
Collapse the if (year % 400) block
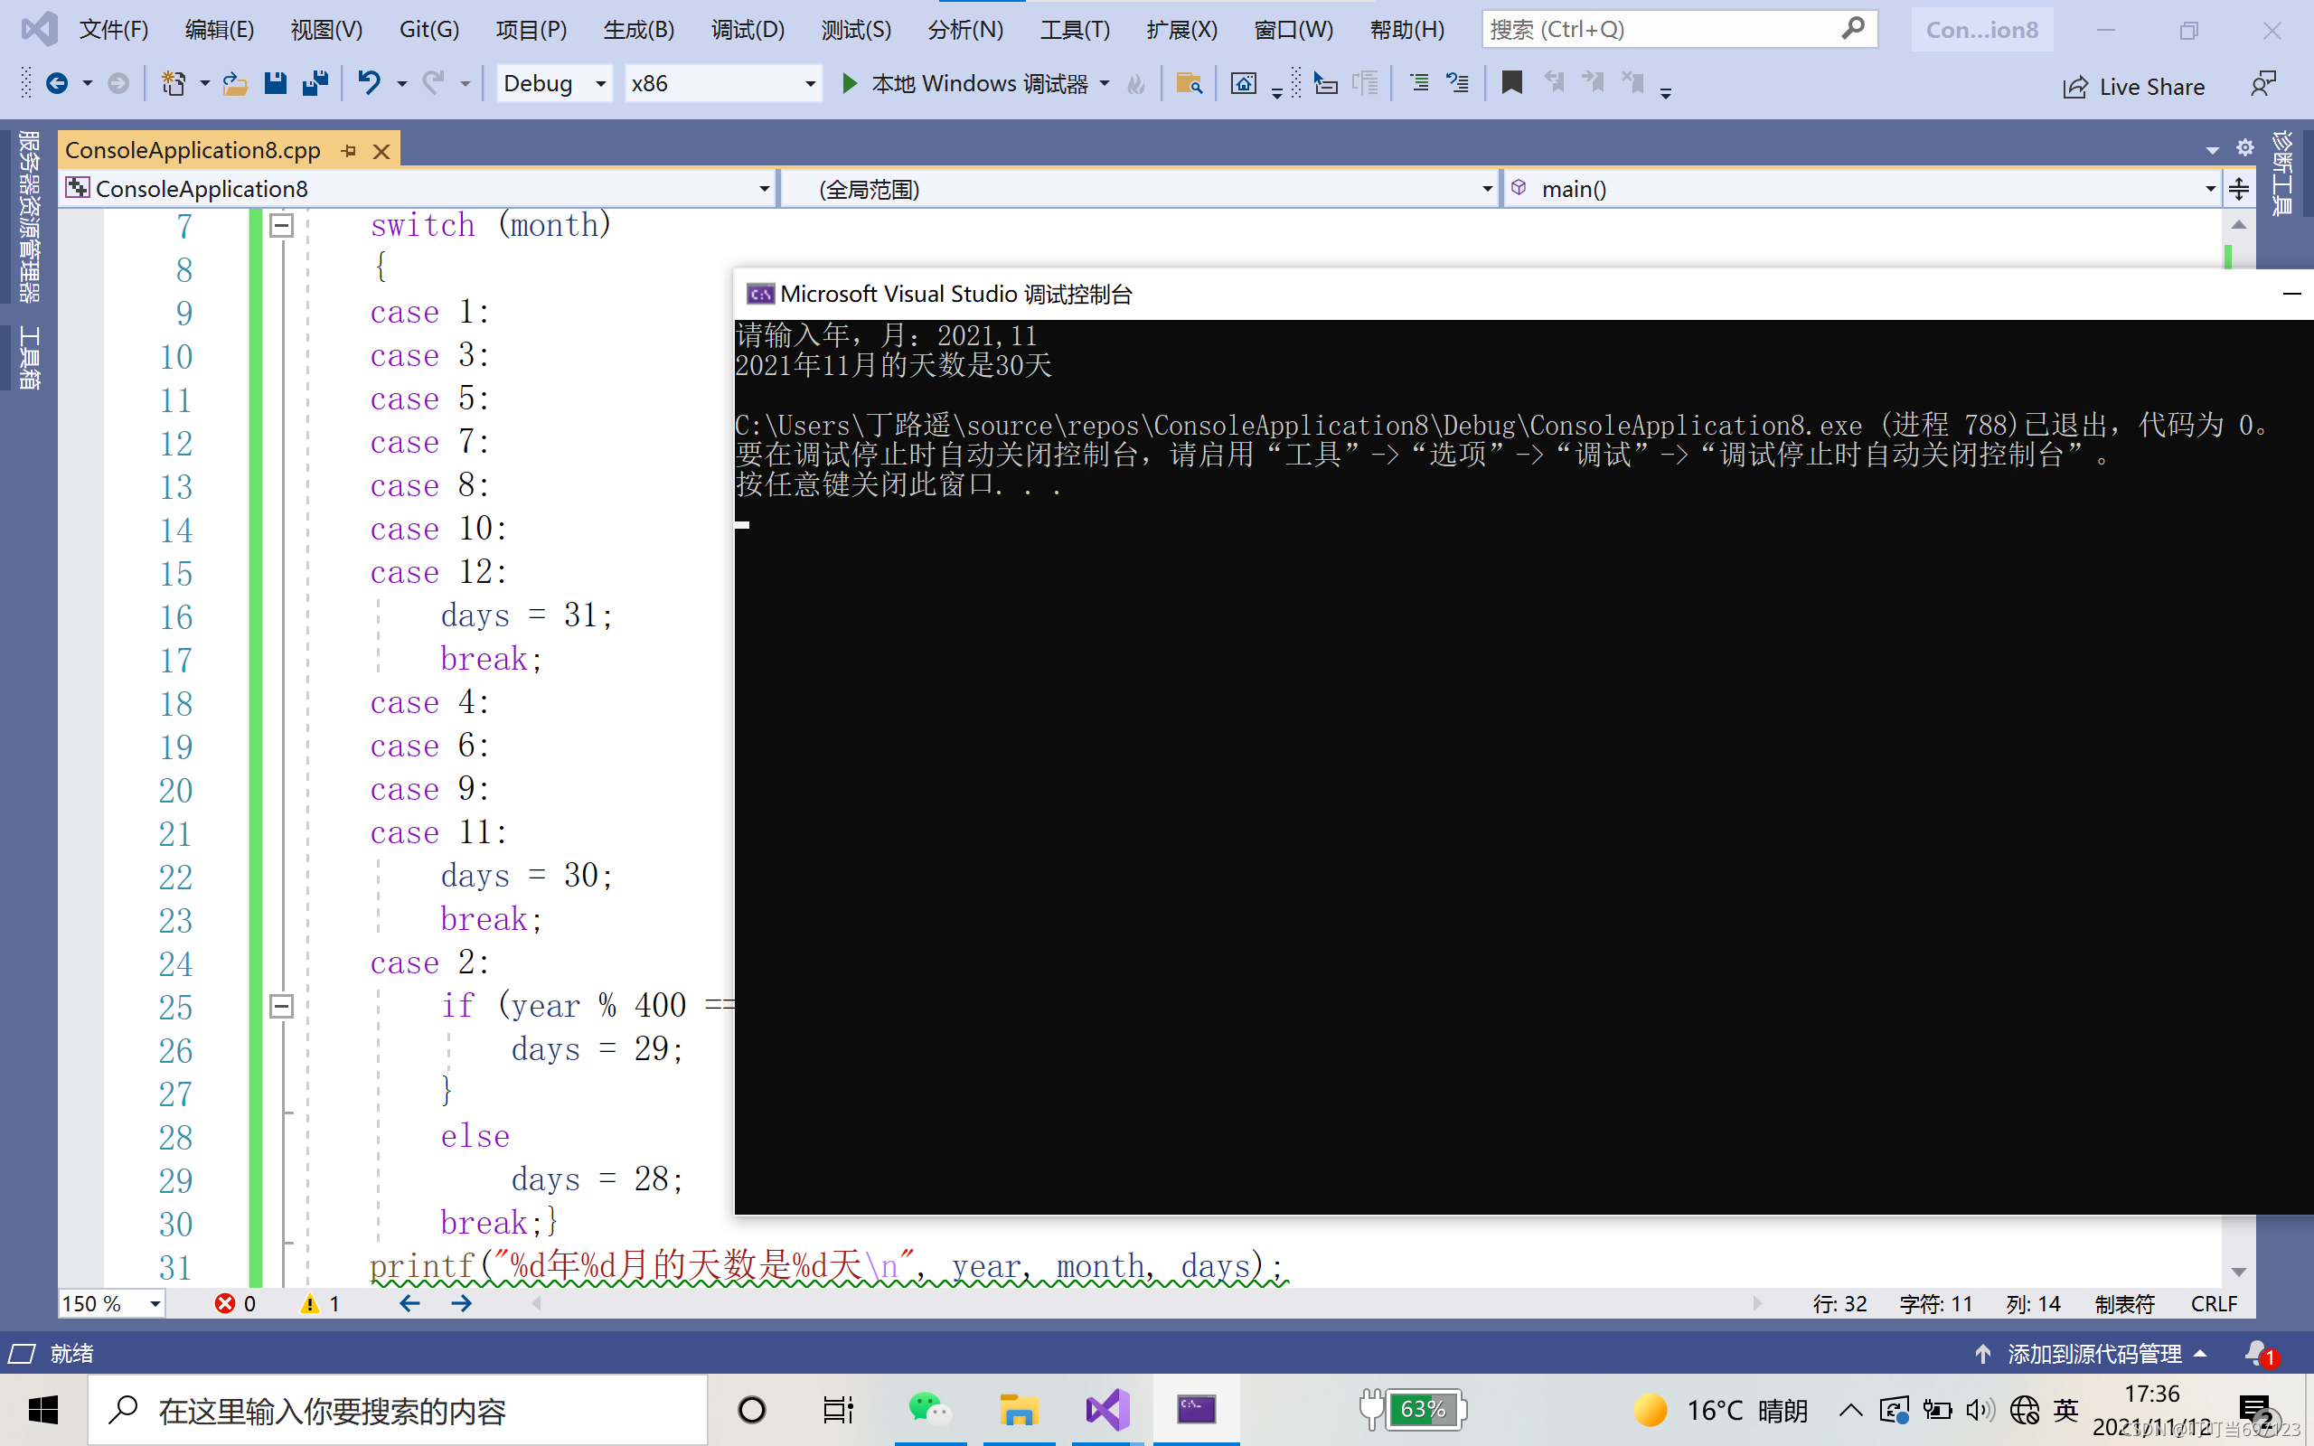pyautogui.click(x=281, y=1006)
